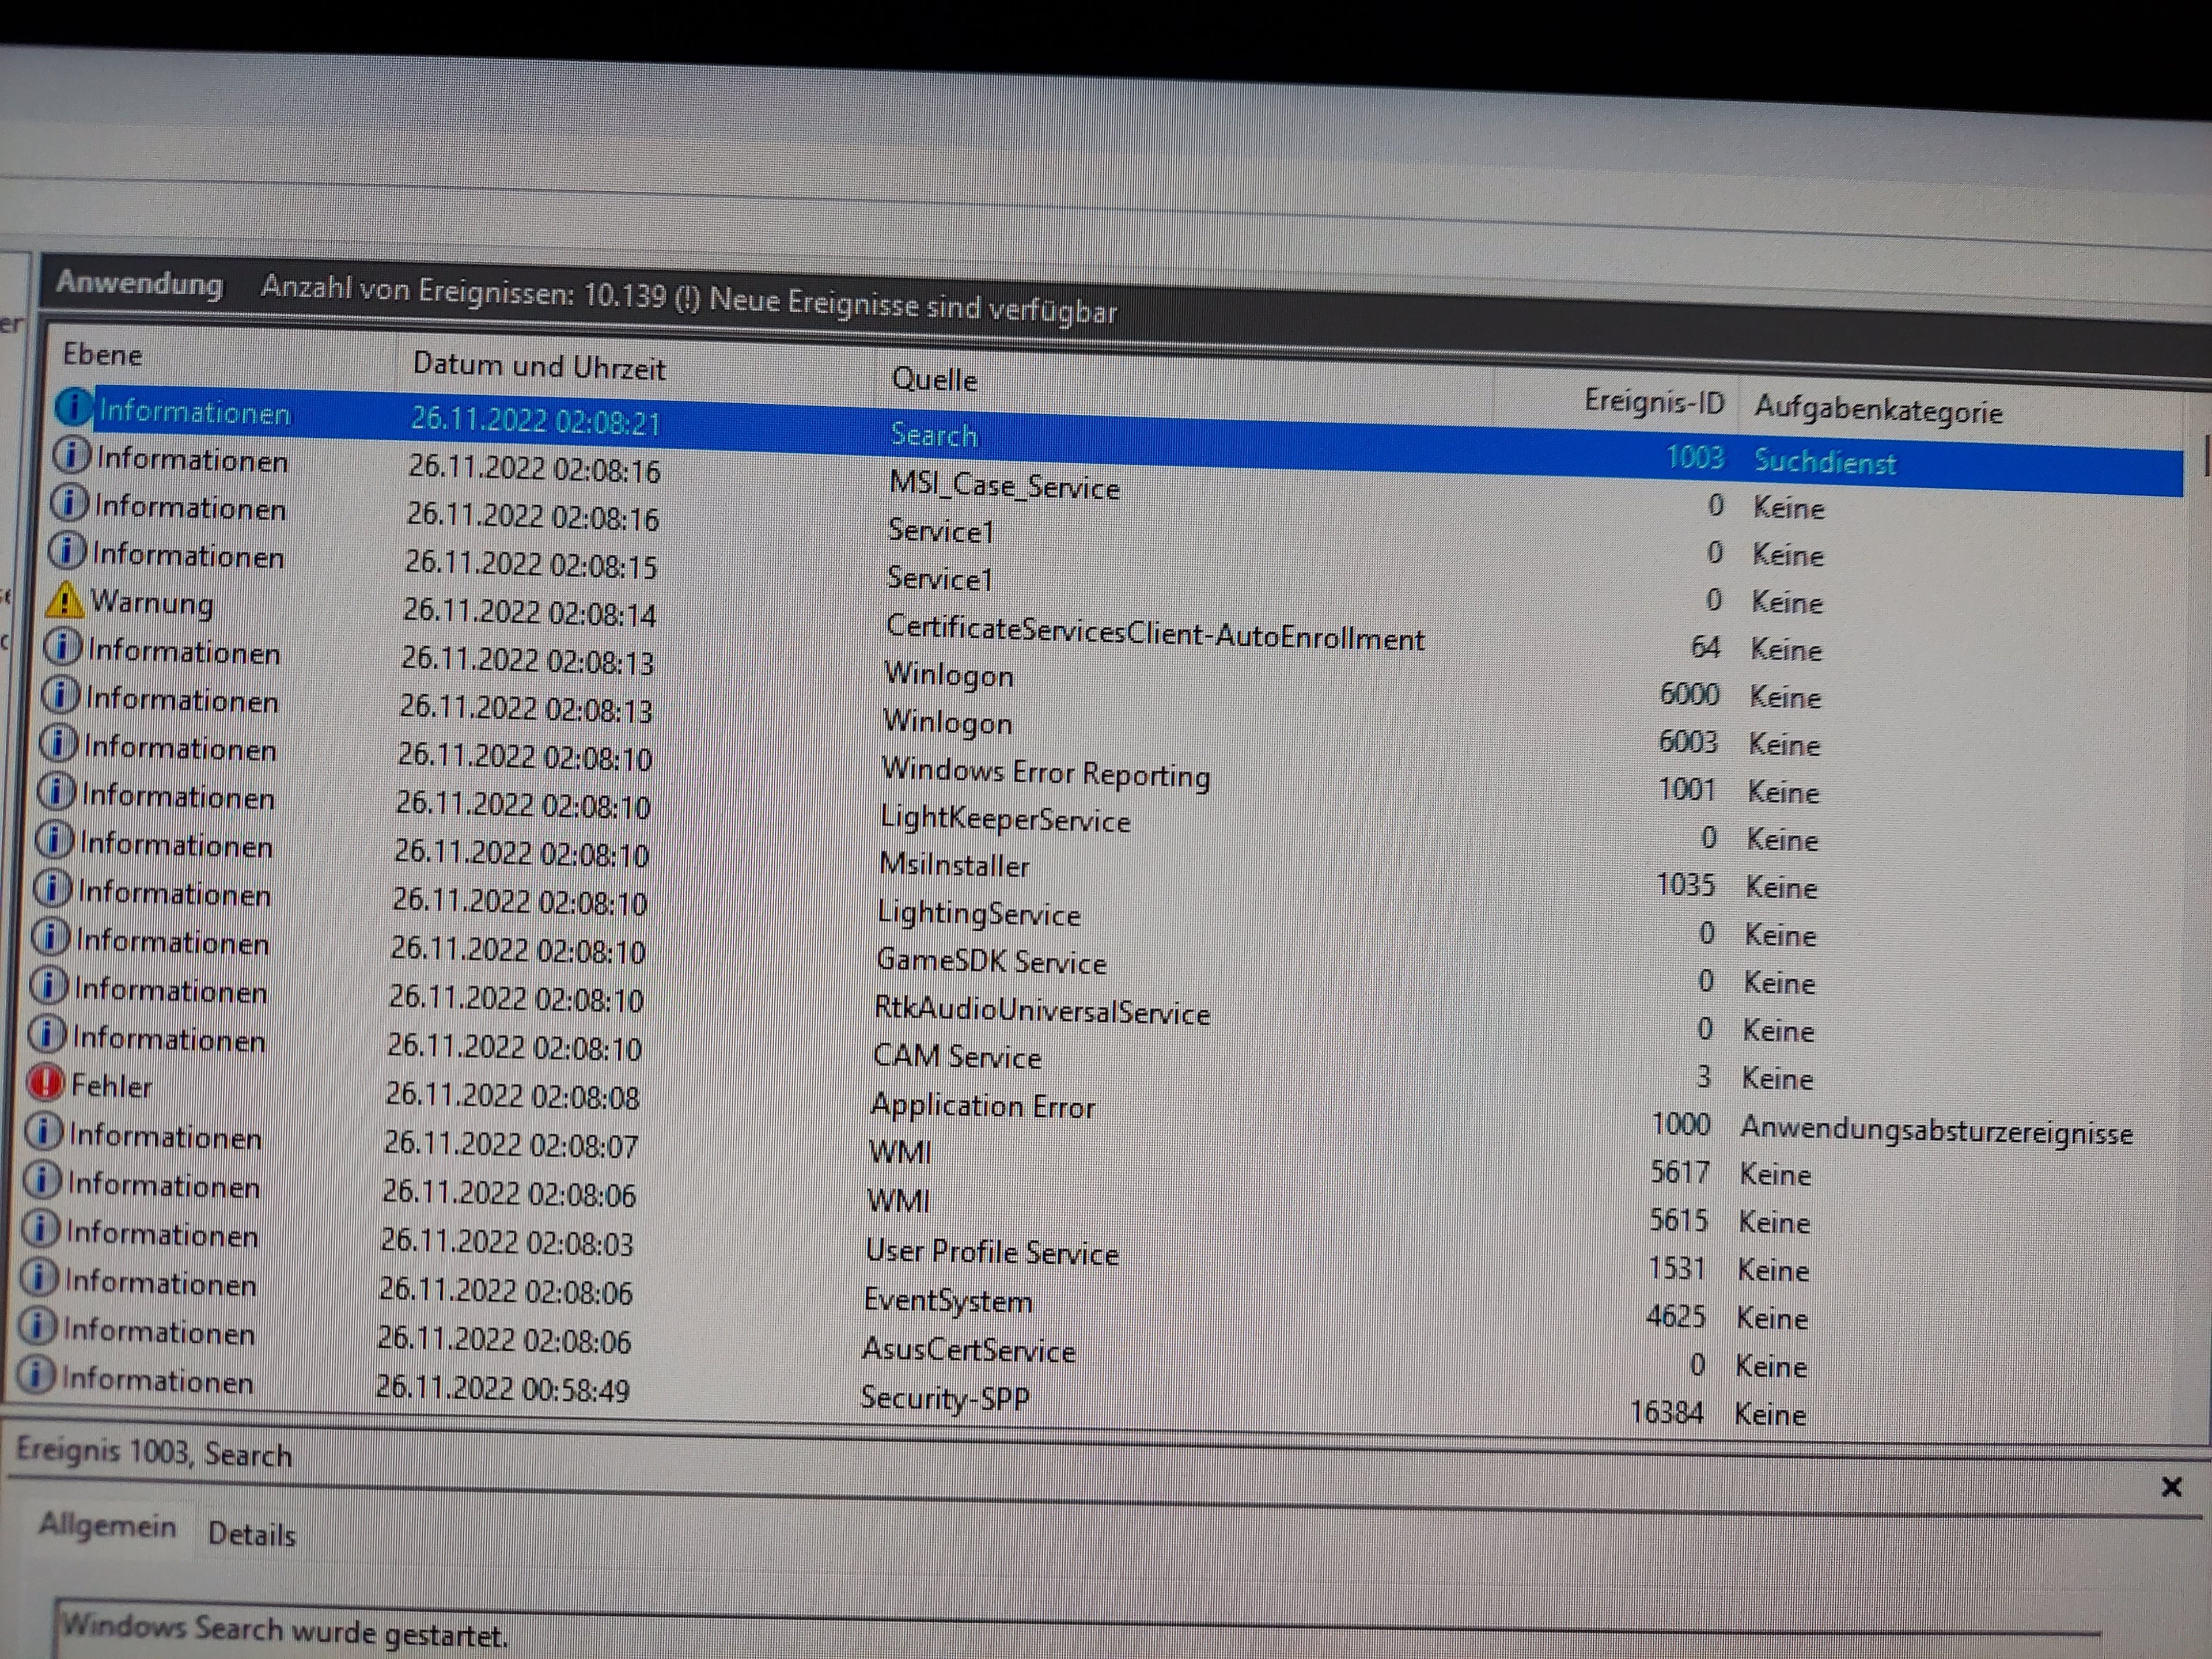Open the Allgemein tab
2212x1659 pixels.
pyautogui.click(x=107, y=1526)
